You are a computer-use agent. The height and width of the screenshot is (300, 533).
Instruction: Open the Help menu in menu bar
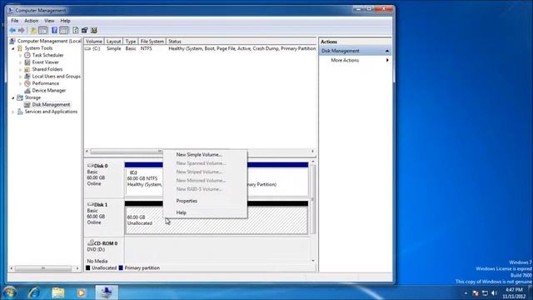[x=65, y=21]
